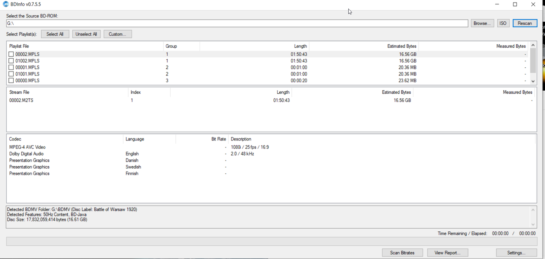
Task: Sort playlists by Group column header
Action: 181,46
